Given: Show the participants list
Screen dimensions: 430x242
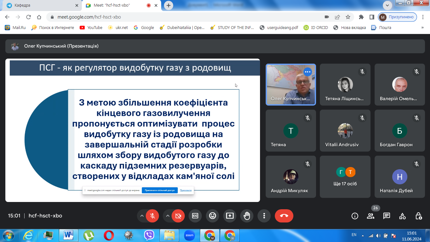Looking at the screenshot, I should [371, 216].
